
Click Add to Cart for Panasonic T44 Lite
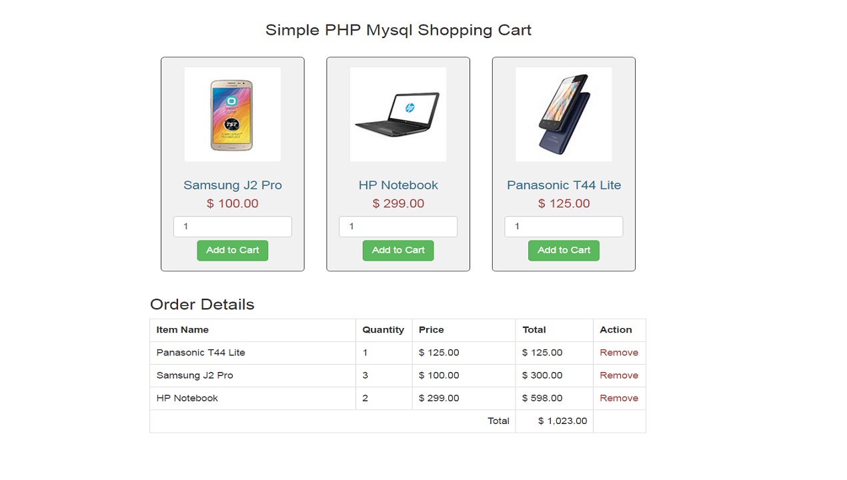(564, 250)
